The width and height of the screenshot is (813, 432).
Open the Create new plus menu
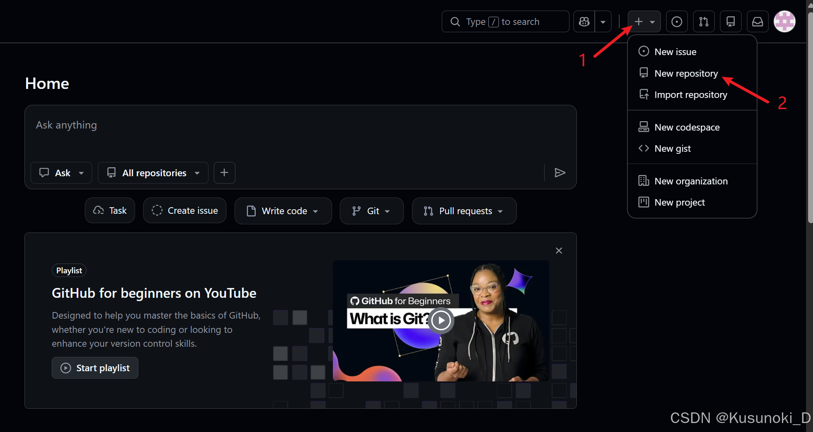point(644,22)
